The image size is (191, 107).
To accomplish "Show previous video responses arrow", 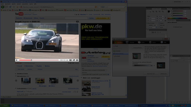I will point(16,81).
